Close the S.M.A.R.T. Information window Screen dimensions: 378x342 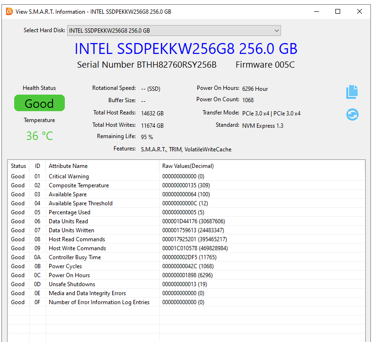tap(360, 11)
